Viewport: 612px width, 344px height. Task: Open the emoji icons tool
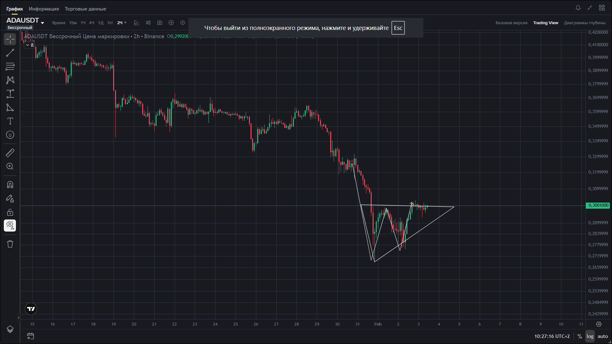click(10, 135)
